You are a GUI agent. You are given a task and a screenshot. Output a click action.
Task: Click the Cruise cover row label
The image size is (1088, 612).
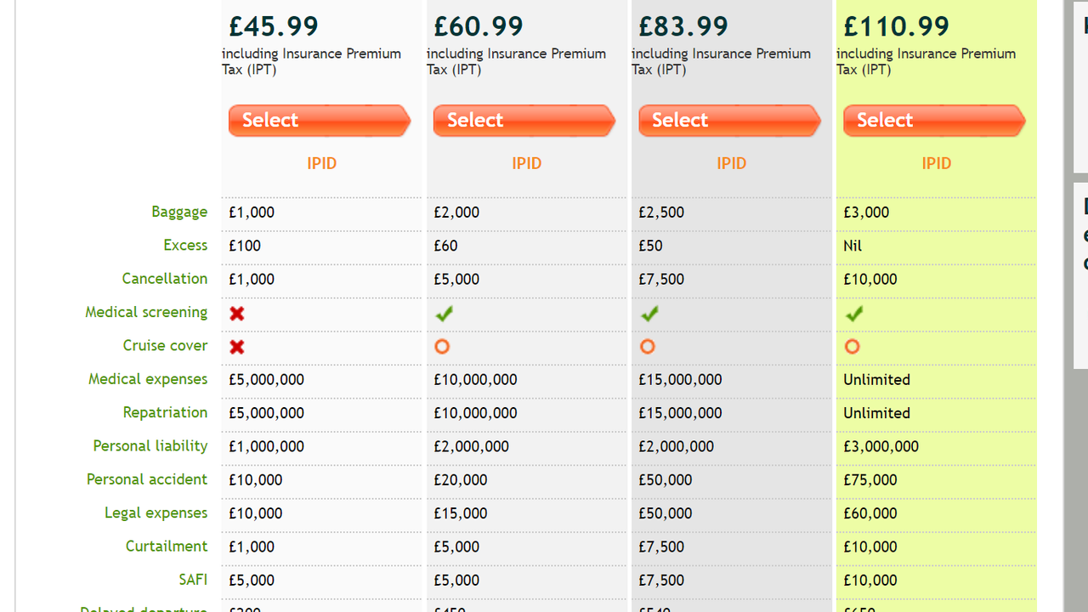165,346
